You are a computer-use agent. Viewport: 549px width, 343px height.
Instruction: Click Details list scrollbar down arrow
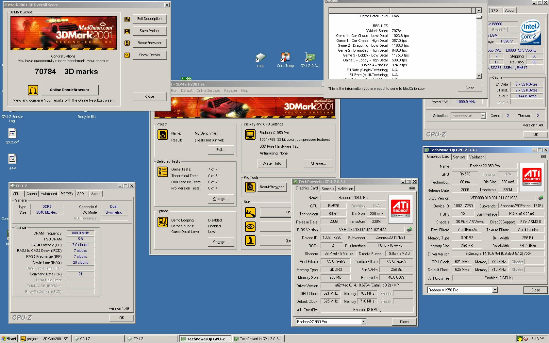pyautogui.click(x=479, y=76)
